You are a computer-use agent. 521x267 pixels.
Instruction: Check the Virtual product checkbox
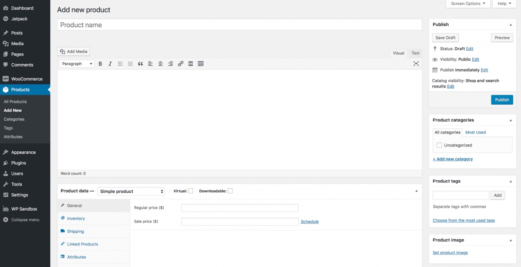191,191
